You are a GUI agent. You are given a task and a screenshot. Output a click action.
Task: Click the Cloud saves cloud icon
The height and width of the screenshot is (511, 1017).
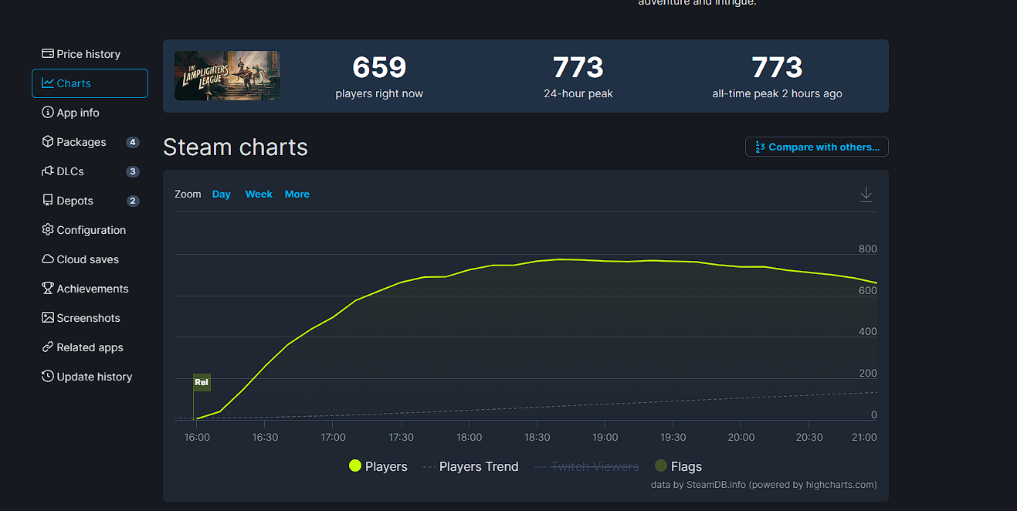click(48, 259)
